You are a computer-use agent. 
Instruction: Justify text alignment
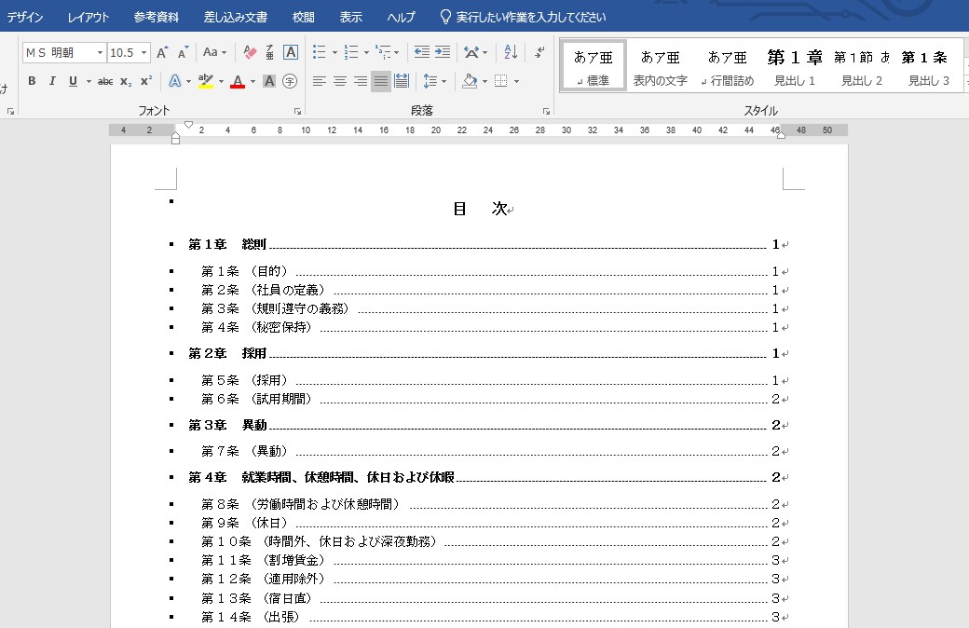pyautogui.click(x=381, y=81)
